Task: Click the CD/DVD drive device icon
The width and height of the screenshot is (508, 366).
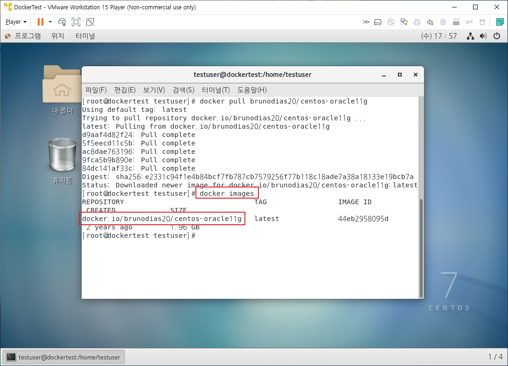Action: tap(391, 22)
